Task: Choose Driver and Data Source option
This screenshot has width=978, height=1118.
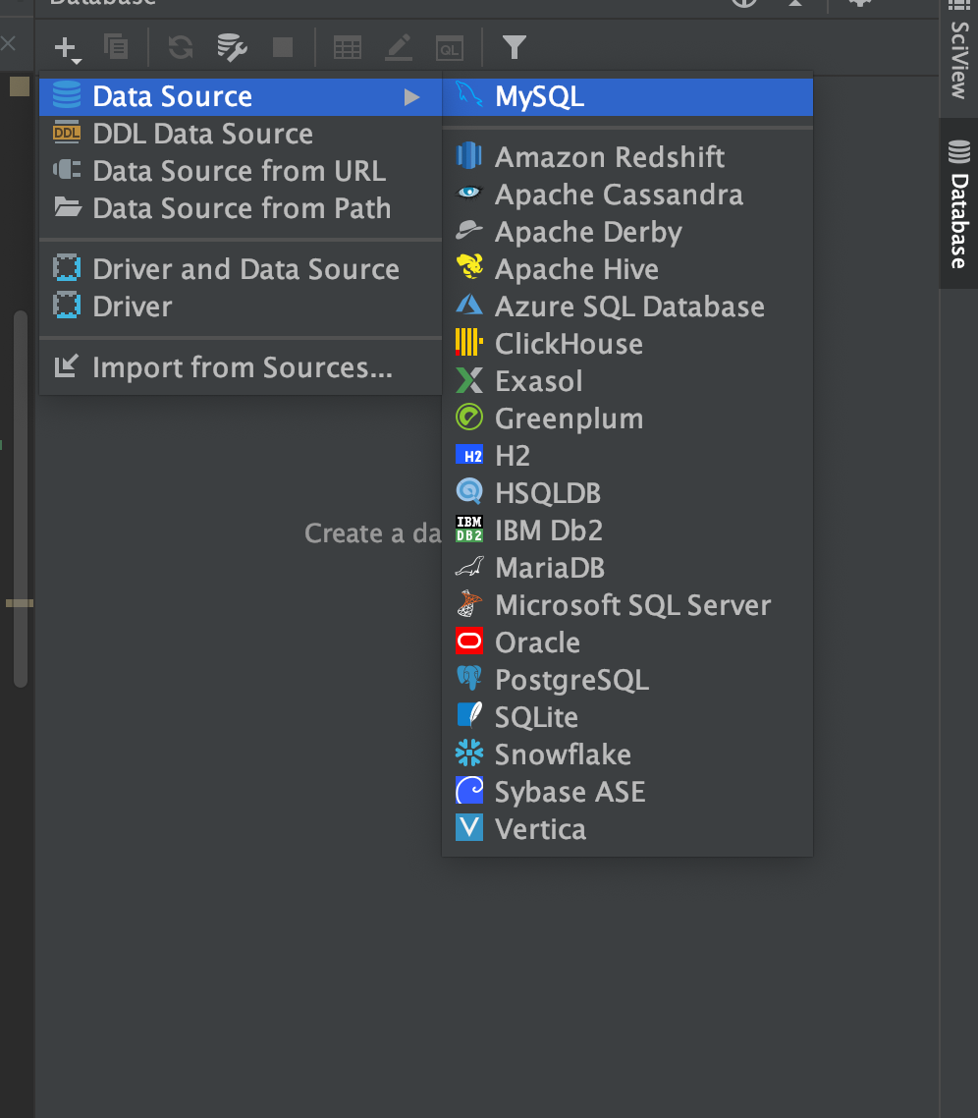Action: coord(245,269)
